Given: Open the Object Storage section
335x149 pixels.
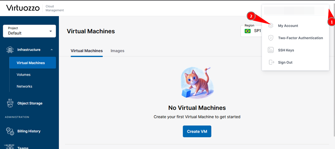Looking at the screenshot, I should click(30, 103).
